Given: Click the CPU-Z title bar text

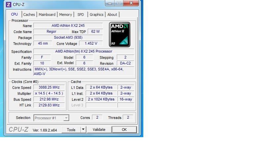Looking at the screenshot, I should click(19, 5).
